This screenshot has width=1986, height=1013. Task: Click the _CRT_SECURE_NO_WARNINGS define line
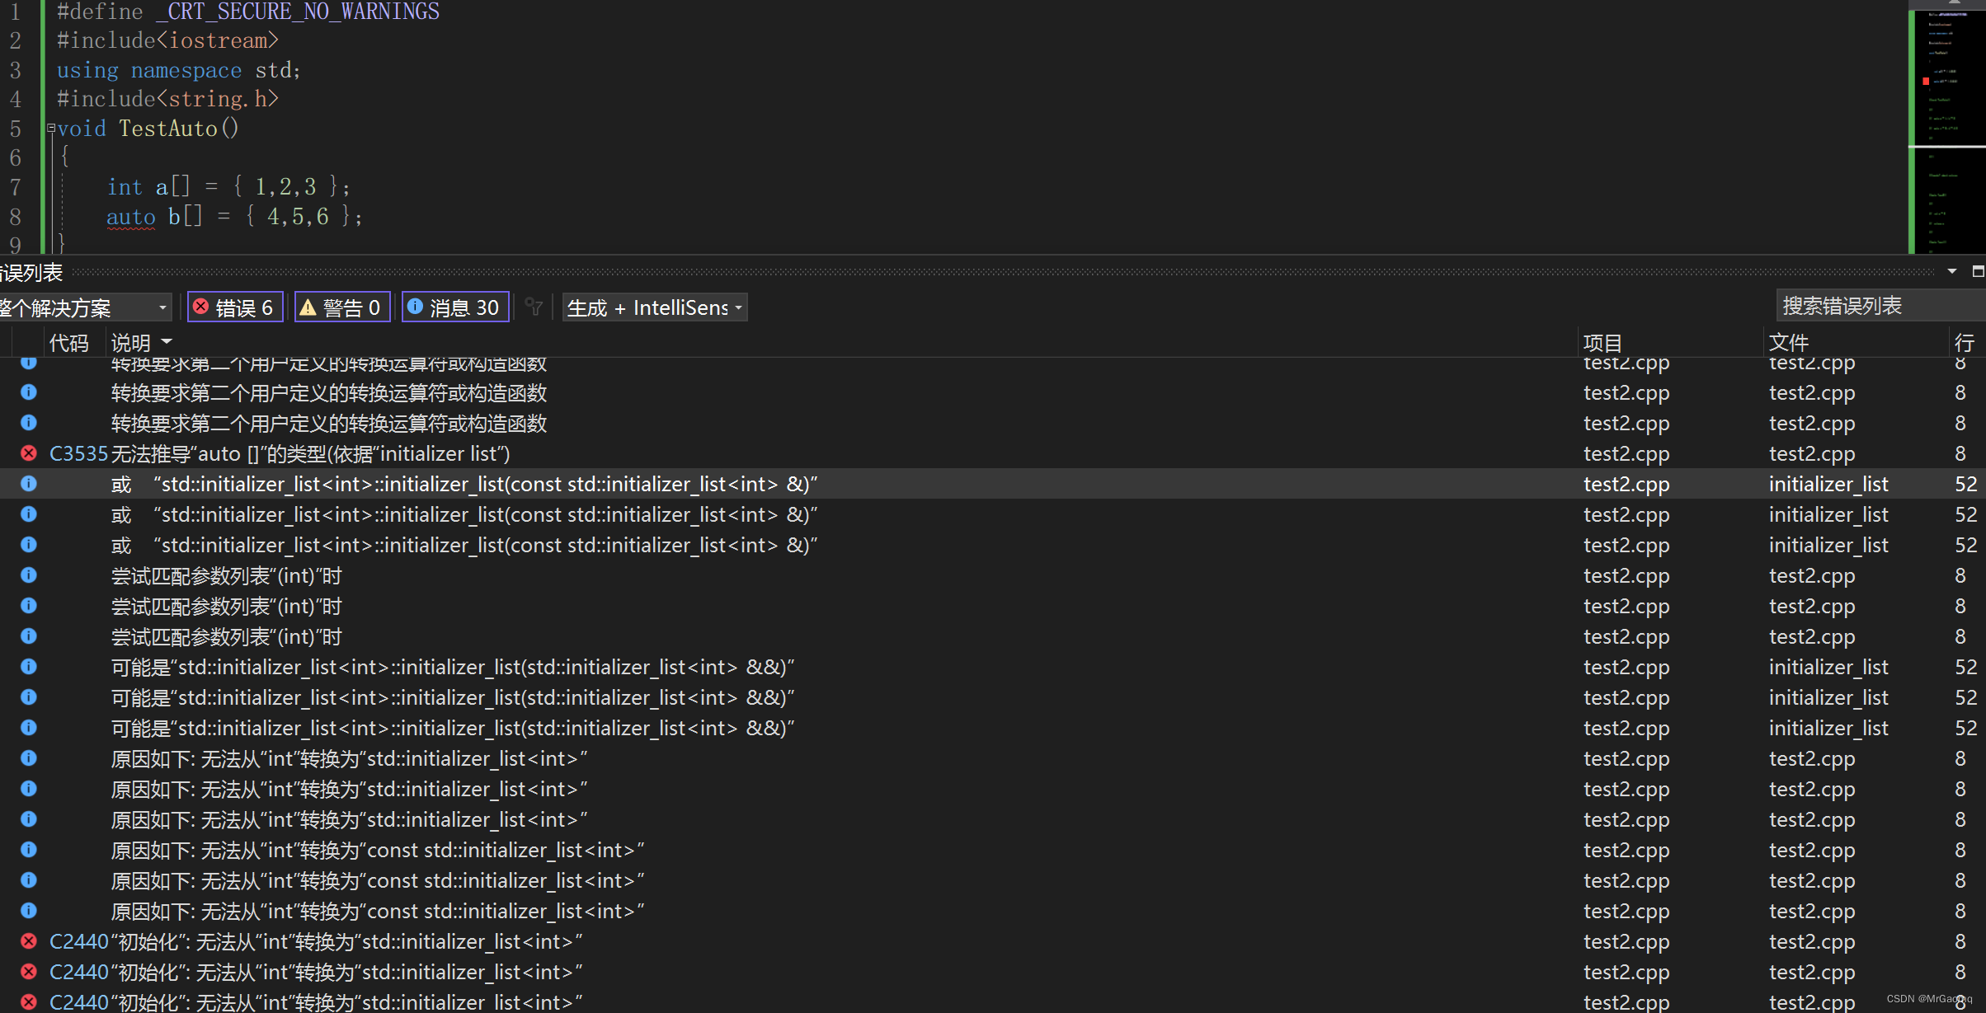click(247, 12)
